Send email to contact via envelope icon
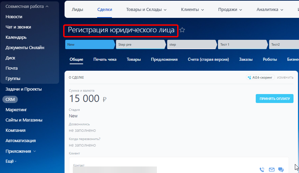This screenshot has height=173, width=299. click(272, 169)
